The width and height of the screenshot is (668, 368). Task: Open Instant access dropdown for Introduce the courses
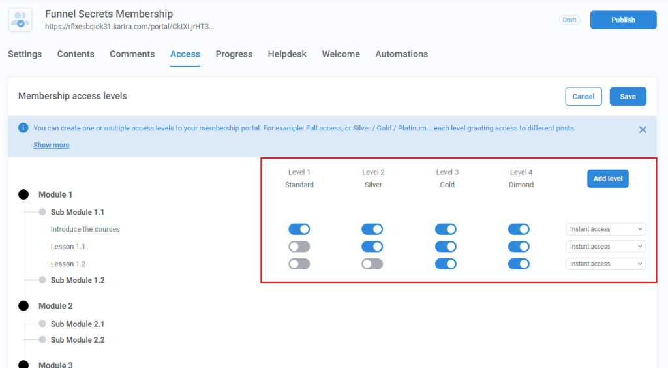(605, 229)
